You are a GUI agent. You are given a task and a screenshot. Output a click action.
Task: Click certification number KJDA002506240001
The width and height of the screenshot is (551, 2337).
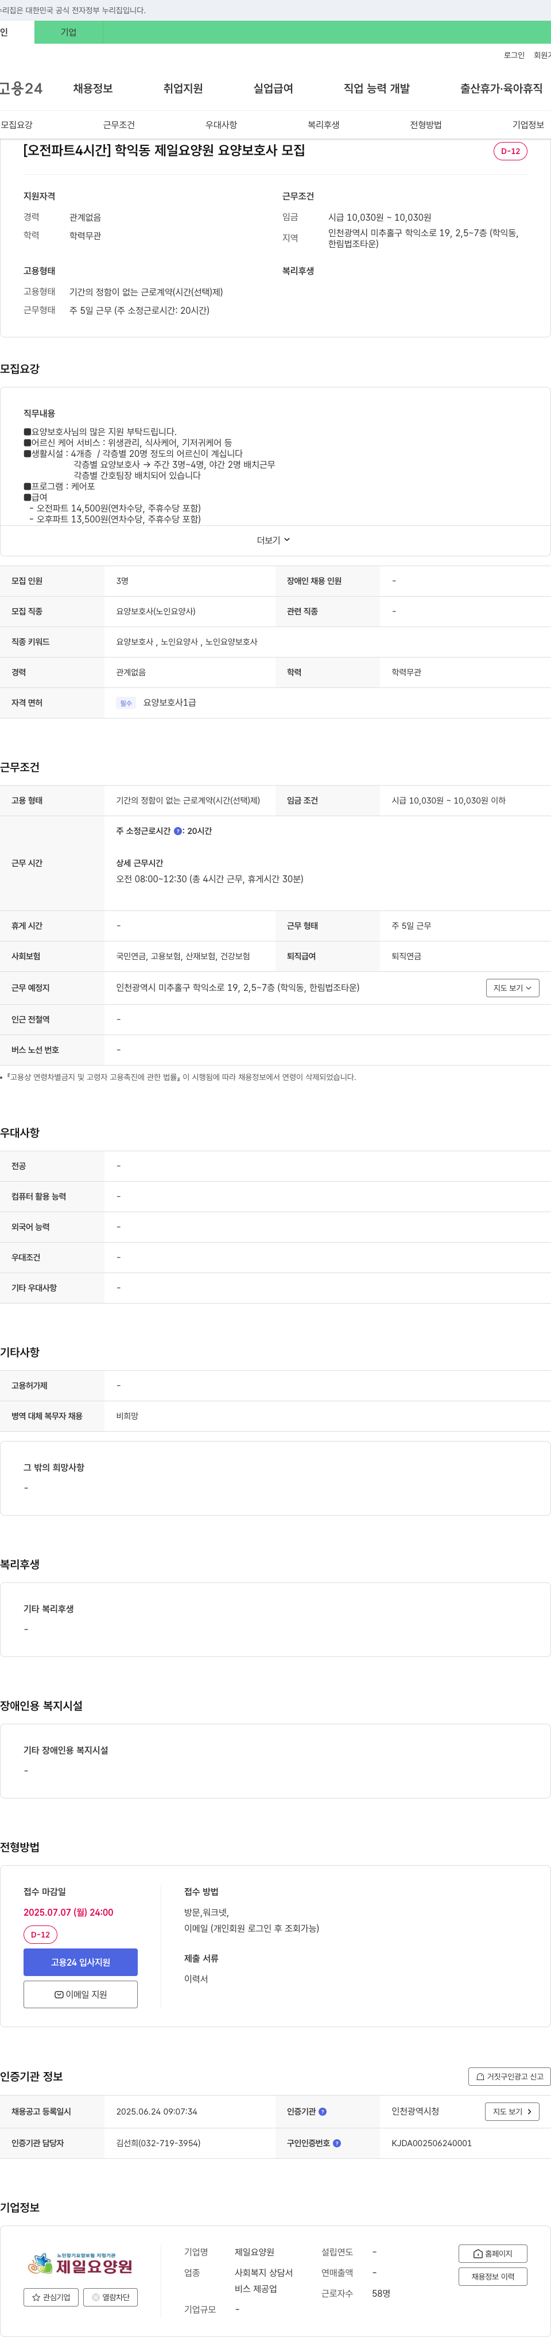(432, 2143)
